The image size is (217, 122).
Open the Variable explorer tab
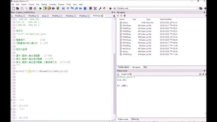123,67
